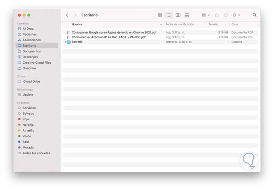Select Escritorio in the sidebar

coord(37,46)
